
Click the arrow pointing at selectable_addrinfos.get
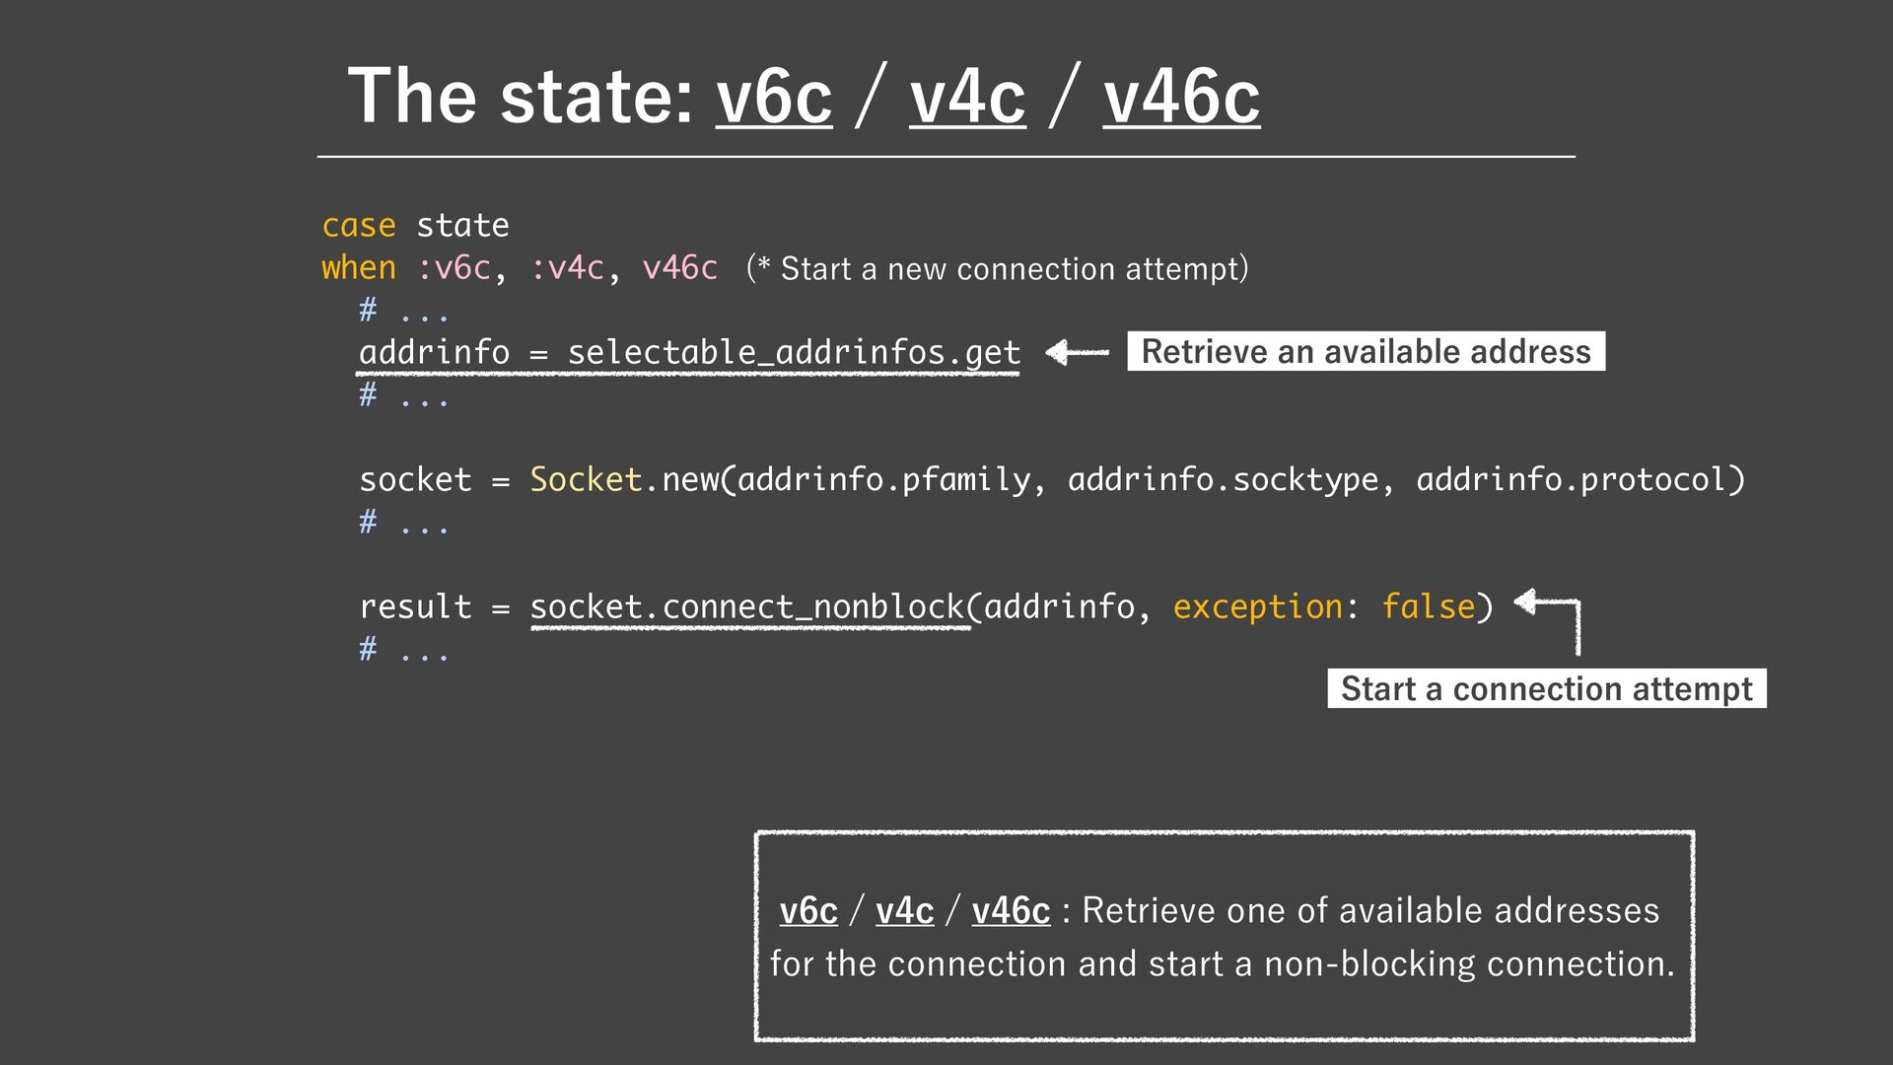pos(1077,352)
